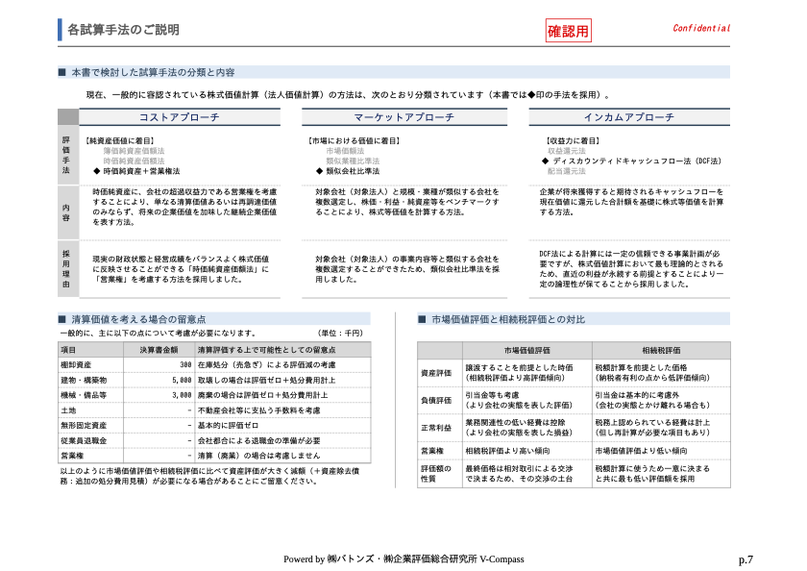Click the note 不動産会社等に支払う手数料を考慮
The height and width of the screenshot is (571, 807).
click(258, 410)
